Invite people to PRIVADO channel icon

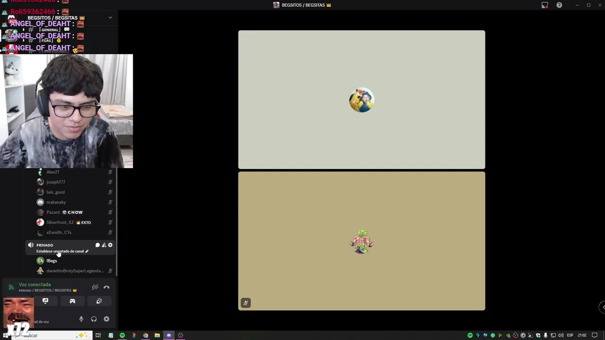point(104,245)
